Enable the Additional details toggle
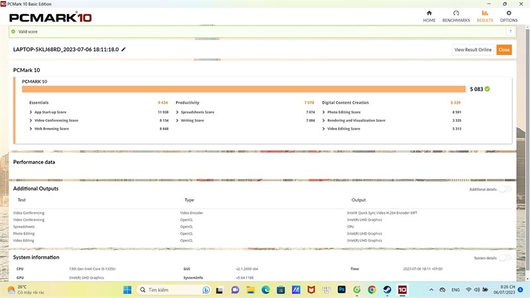530x298 pixels. tap(505, 189)
